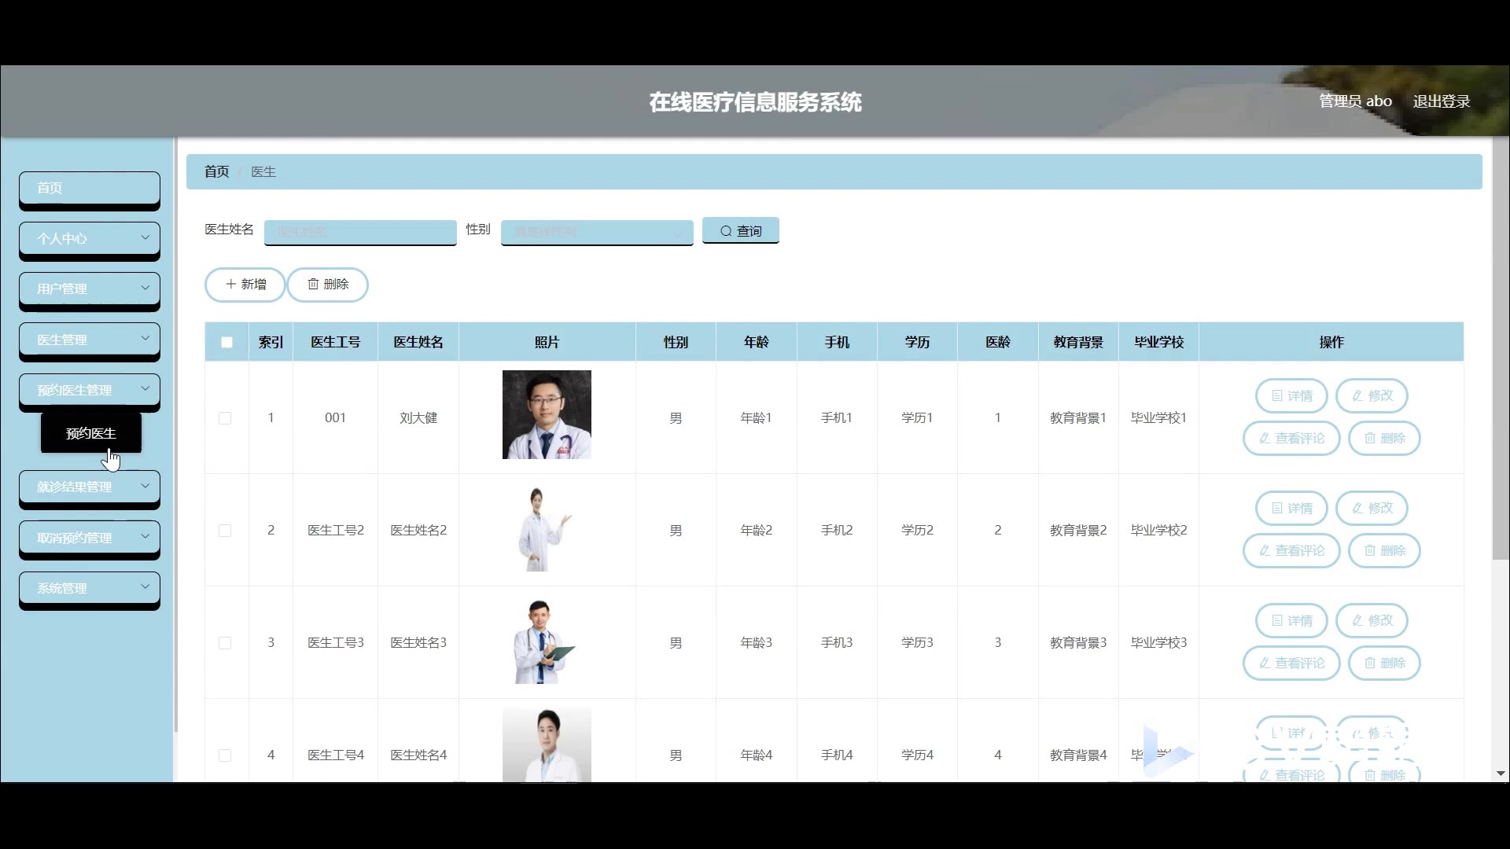
Task: Check the row checkbox for 医生姓名4
Action: [x=225, y=755]
